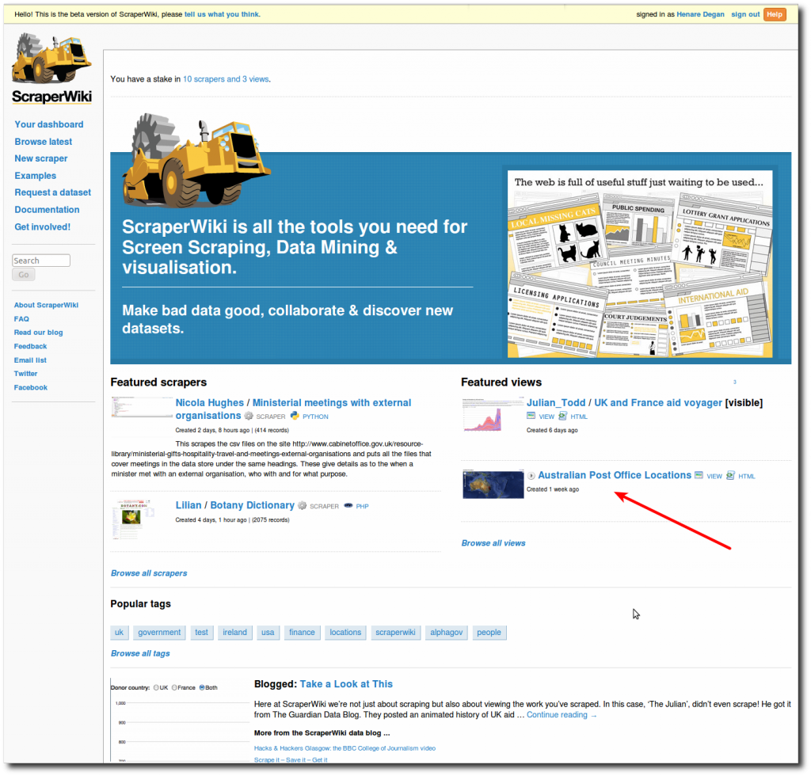
Task: Open the Botany Dictionary thumbnail
Action: (x=133, y=519)
